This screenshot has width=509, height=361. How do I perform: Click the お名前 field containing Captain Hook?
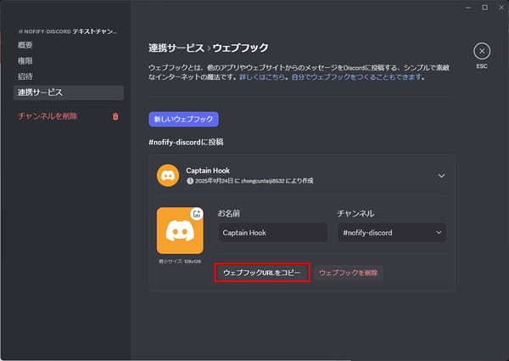[x=272, y=233]
